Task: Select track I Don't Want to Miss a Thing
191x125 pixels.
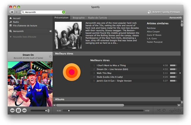Action: 135,65
